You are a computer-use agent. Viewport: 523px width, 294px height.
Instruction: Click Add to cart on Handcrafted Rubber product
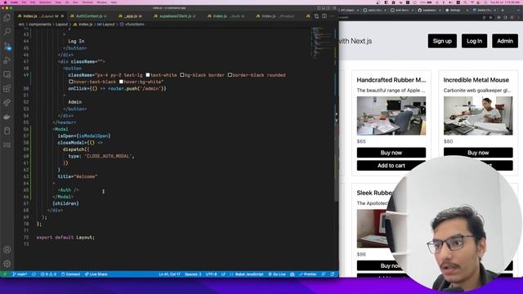click(x=391, y=165)
